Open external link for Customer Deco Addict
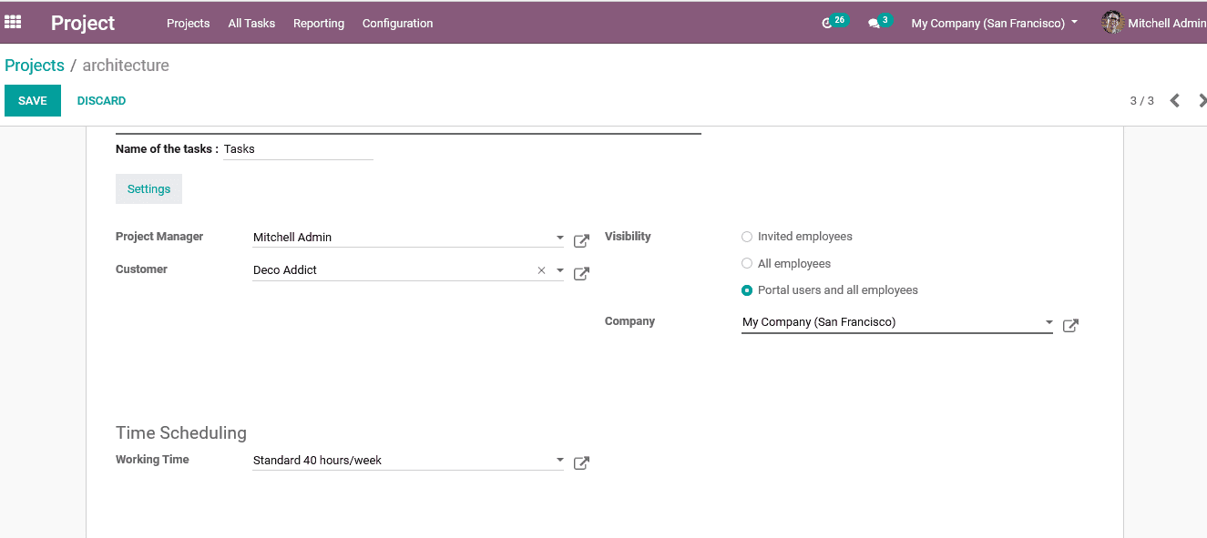The image size is (1207, 538). click(581, 274)
